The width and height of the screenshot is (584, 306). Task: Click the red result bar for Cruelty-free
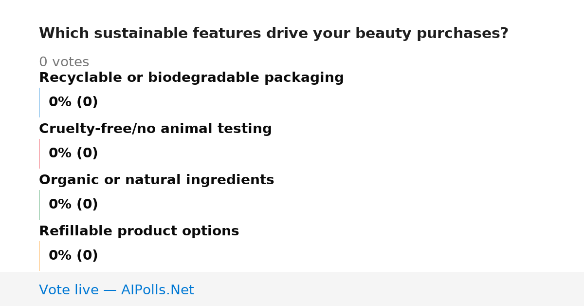pos(39,153)
